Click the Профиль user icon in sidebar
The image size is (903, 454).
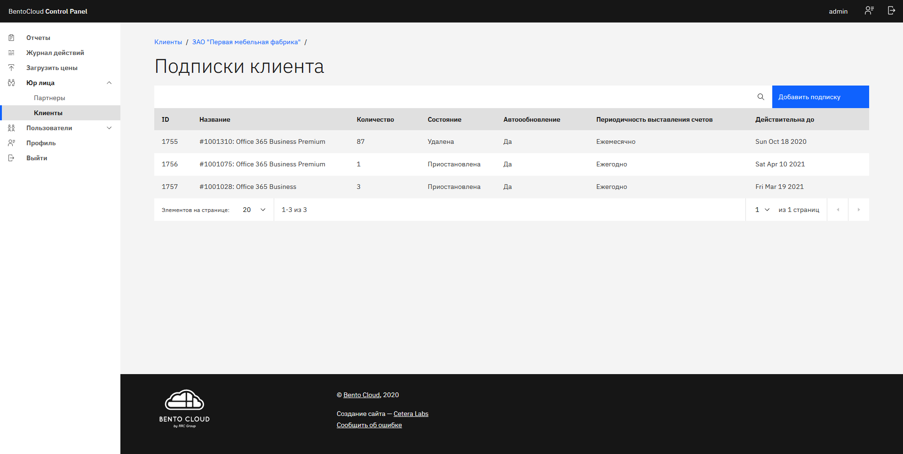coord(11,143)
